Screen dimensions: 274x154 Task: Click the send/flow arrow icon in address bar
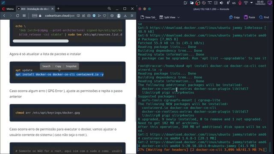coord(99,16)
